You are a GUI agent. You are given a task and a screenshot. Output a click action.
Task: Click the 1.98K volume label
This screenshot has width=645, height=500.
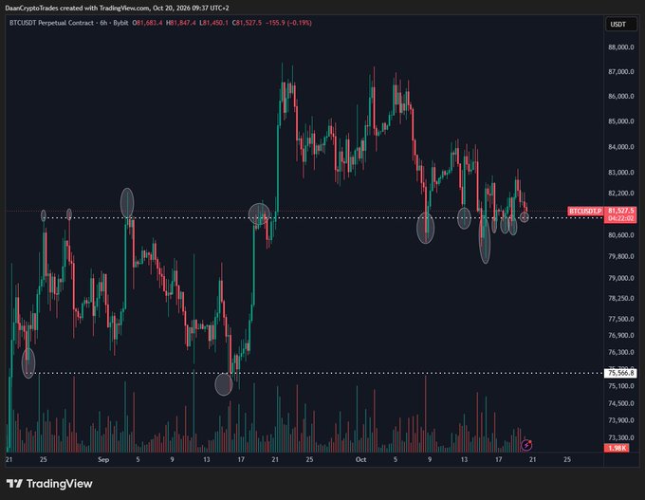(617, 448)
